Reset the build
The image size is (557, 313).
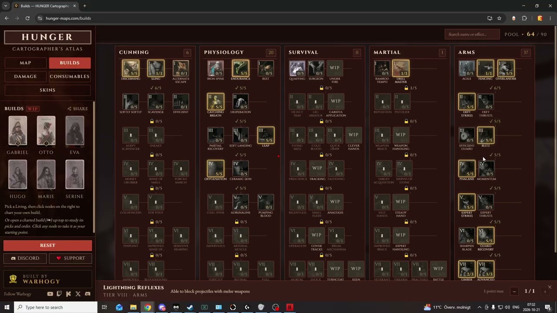coord(48,245)
